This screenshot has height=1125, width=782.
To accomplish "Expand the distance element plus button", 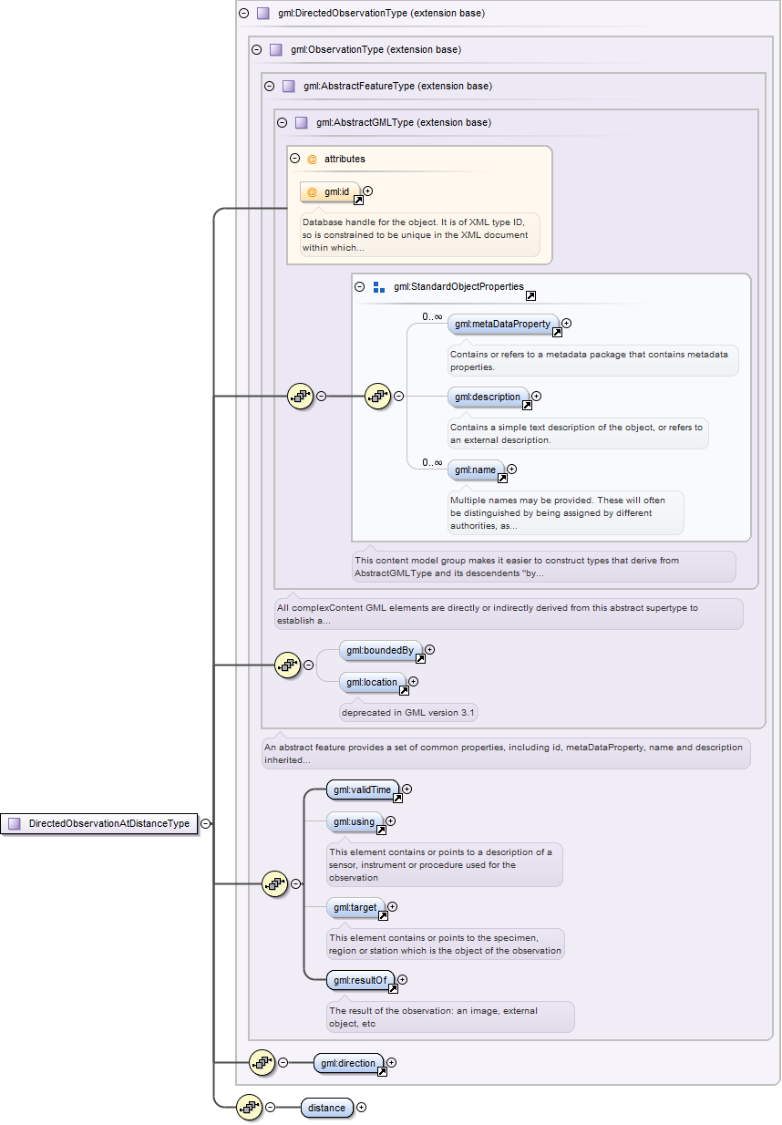I will click(361, 1108).
